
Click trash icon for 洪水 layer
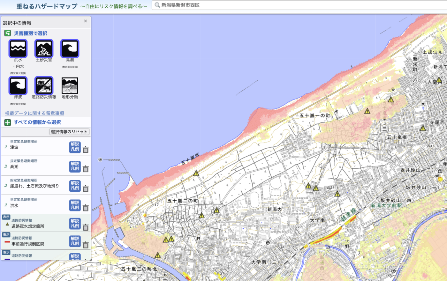[x=86, y=208]
